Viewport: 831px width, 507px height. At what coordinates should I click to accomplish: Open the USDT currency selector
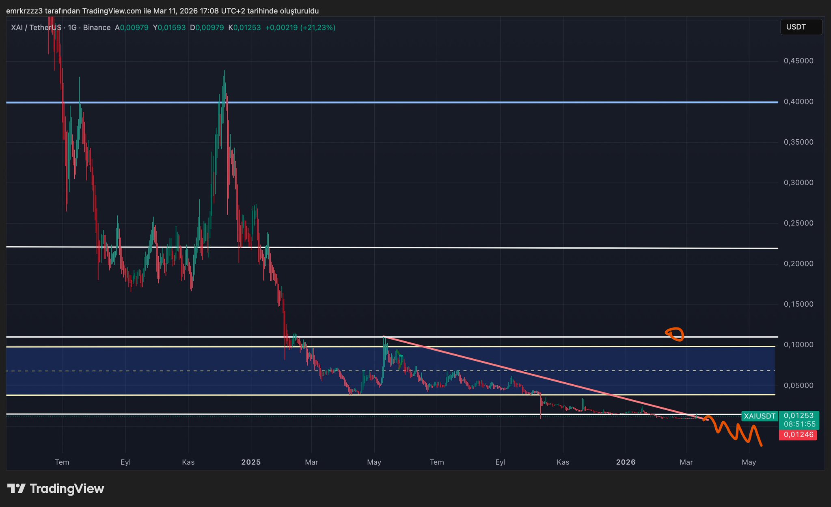(x=801, y=27)
